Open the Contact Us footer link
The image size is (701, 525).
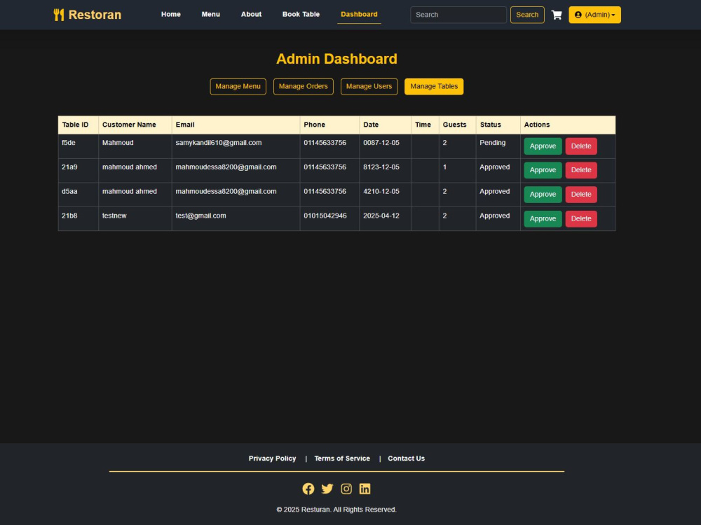[406, 458]
